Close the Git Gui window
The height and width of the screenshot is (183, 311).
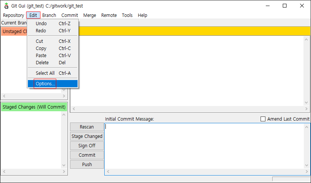(302, 6)
